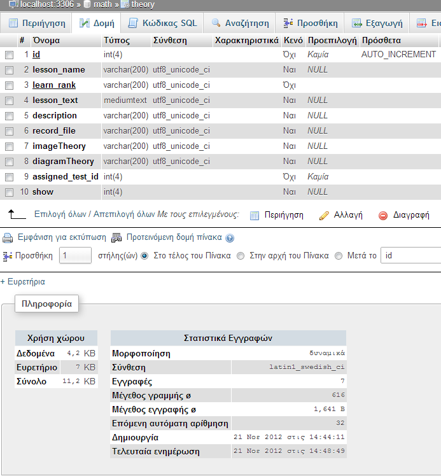Click the blue help question mark icon
The height and width of the screenshot is (476, 441).
click(x=230, y=238)
